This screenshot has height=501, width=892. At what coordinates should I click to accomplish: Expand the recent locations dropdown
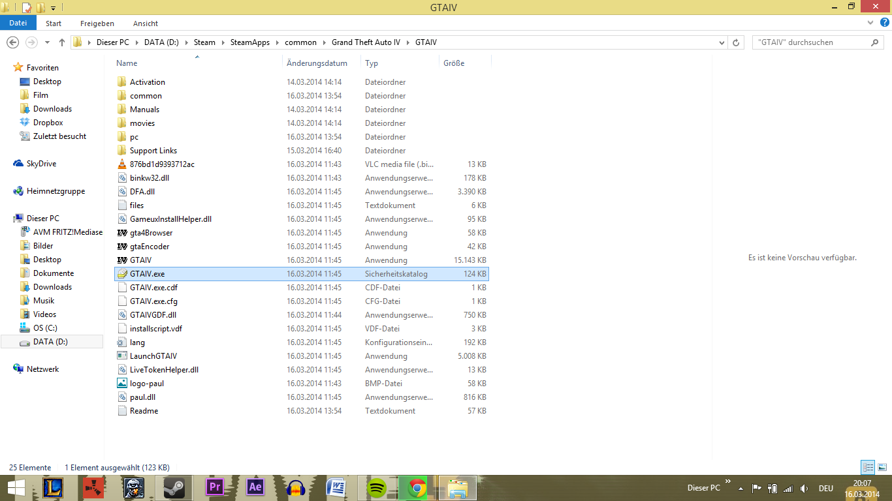click(48, 42)
